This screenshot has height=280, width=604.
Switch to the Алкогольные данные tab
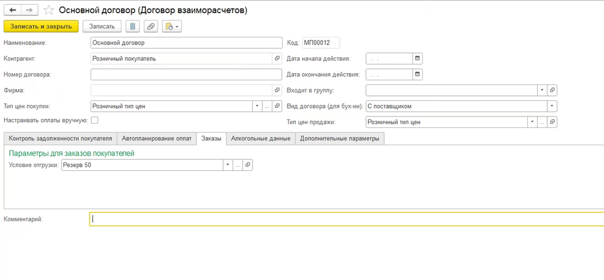pyautogui.click(x=261, y=138)
